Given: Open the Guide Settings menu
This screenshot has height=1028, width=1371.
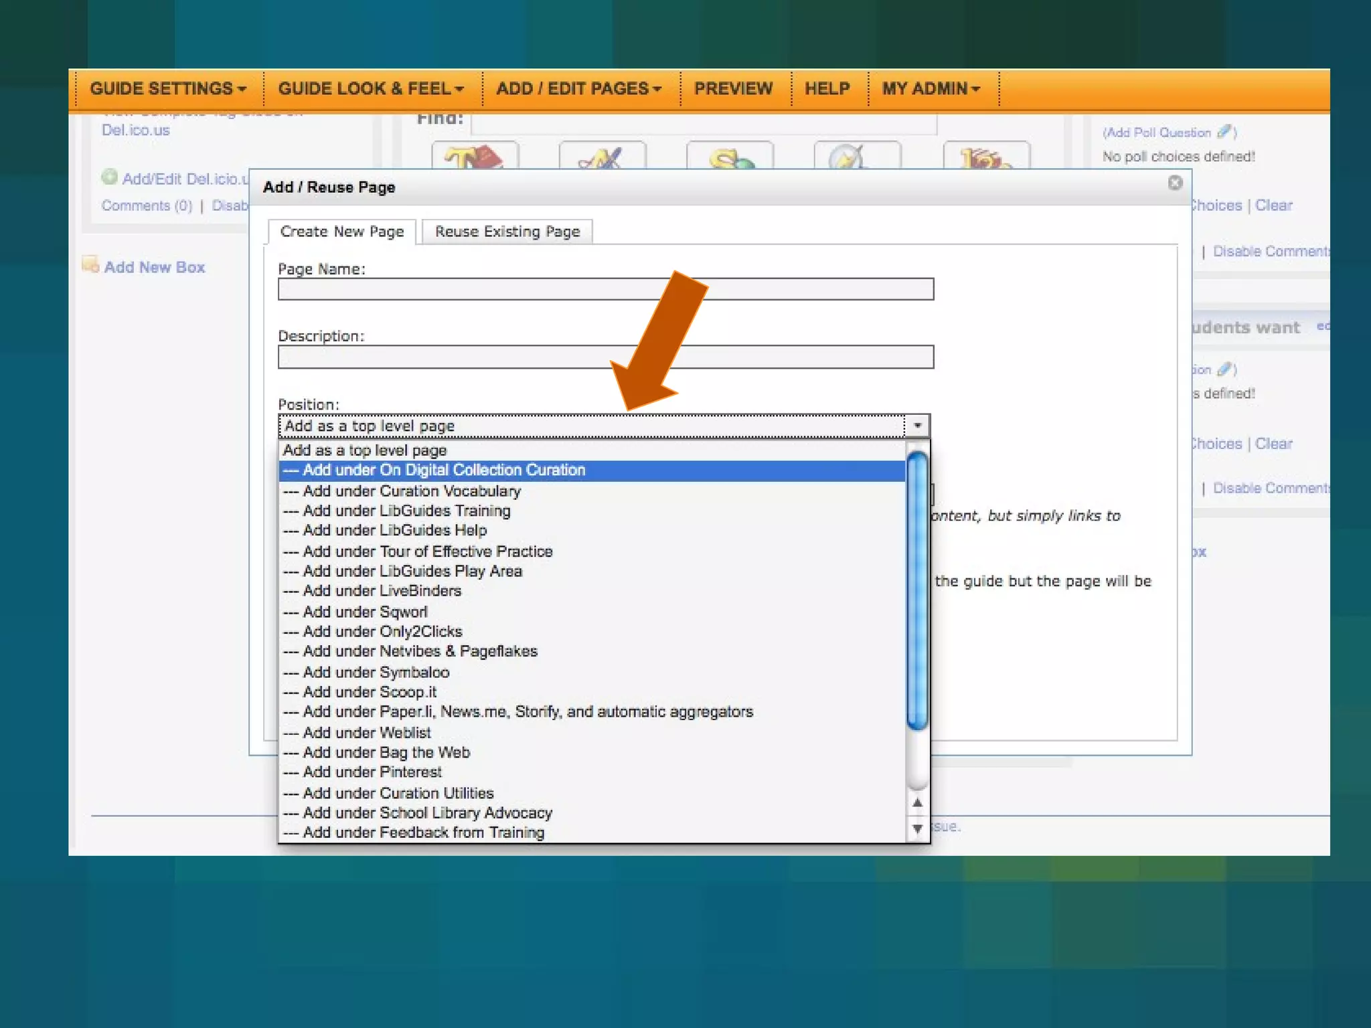Looking at the screenshot, I should pyautogui.click(x=168, y=88).
